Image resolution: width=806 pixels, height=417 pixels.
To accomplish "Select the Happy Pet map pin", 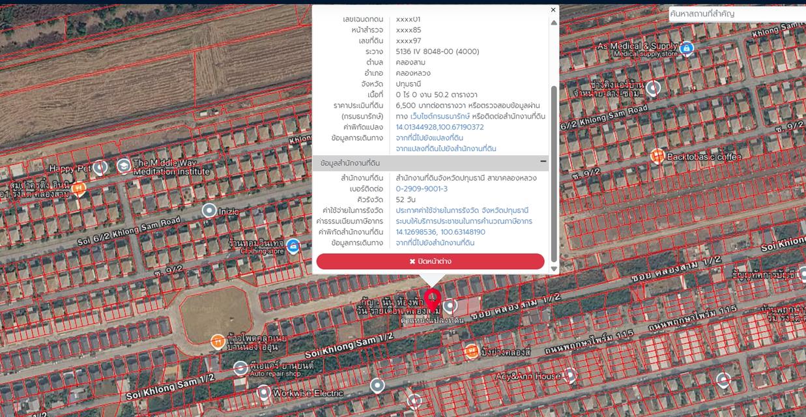I will coord(100,167).
